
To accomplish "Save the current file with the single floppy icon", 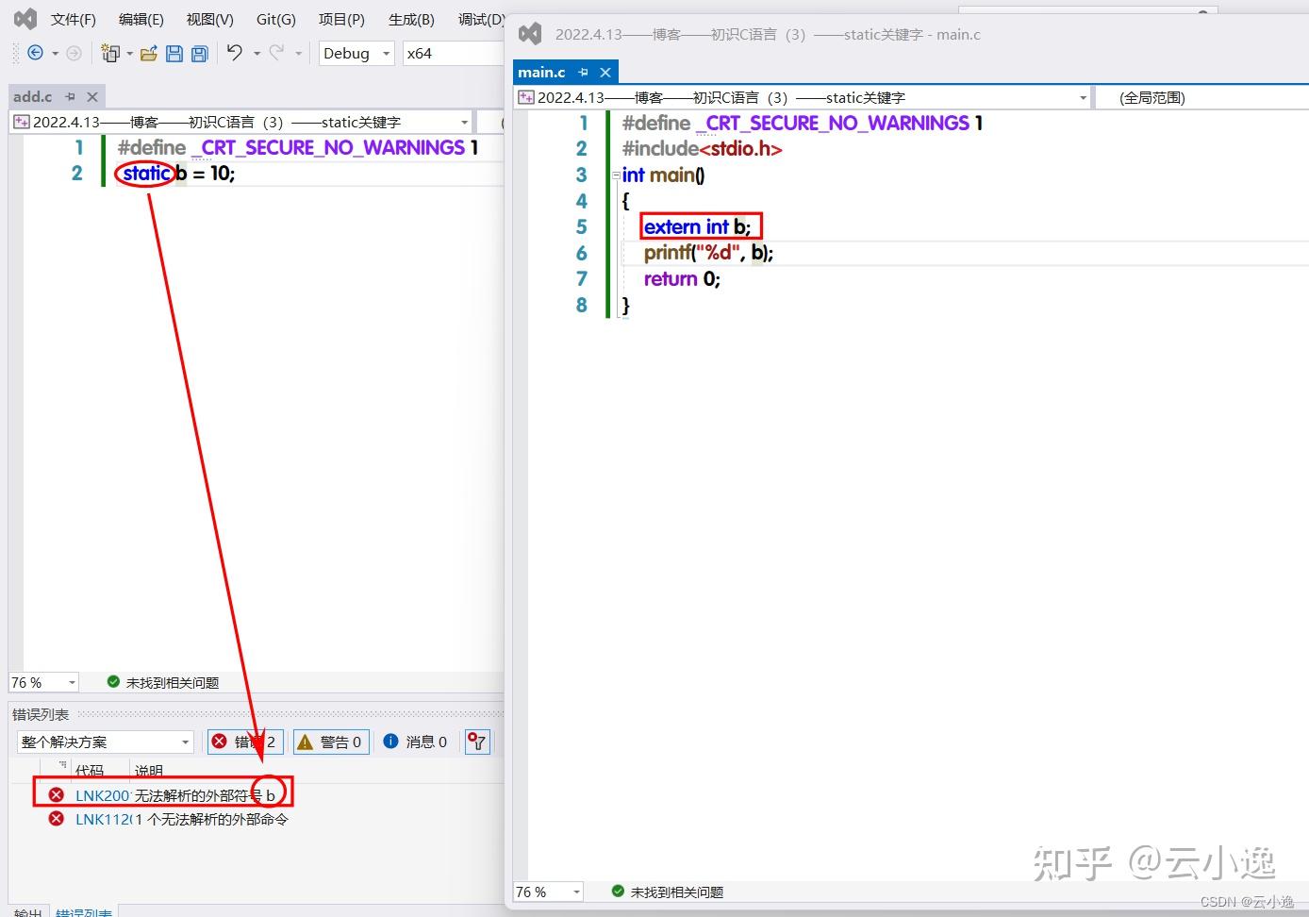I will pyautogui.click(x=174, y=54).
